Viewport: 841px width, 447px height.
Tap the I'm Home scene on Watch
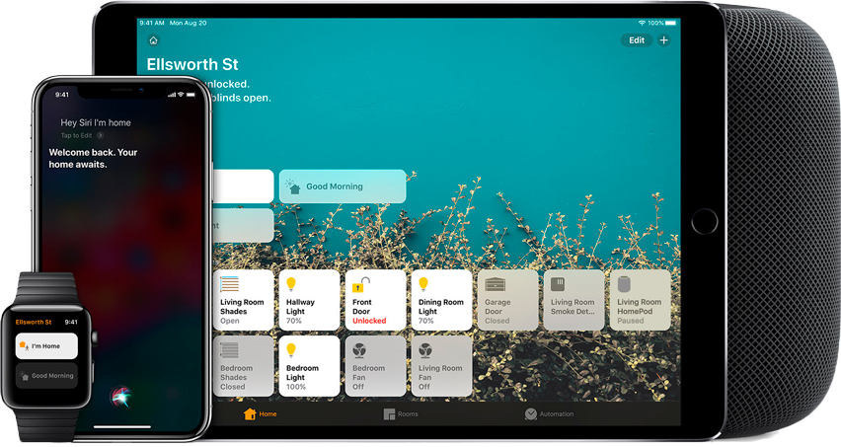(x=46, y=346)
